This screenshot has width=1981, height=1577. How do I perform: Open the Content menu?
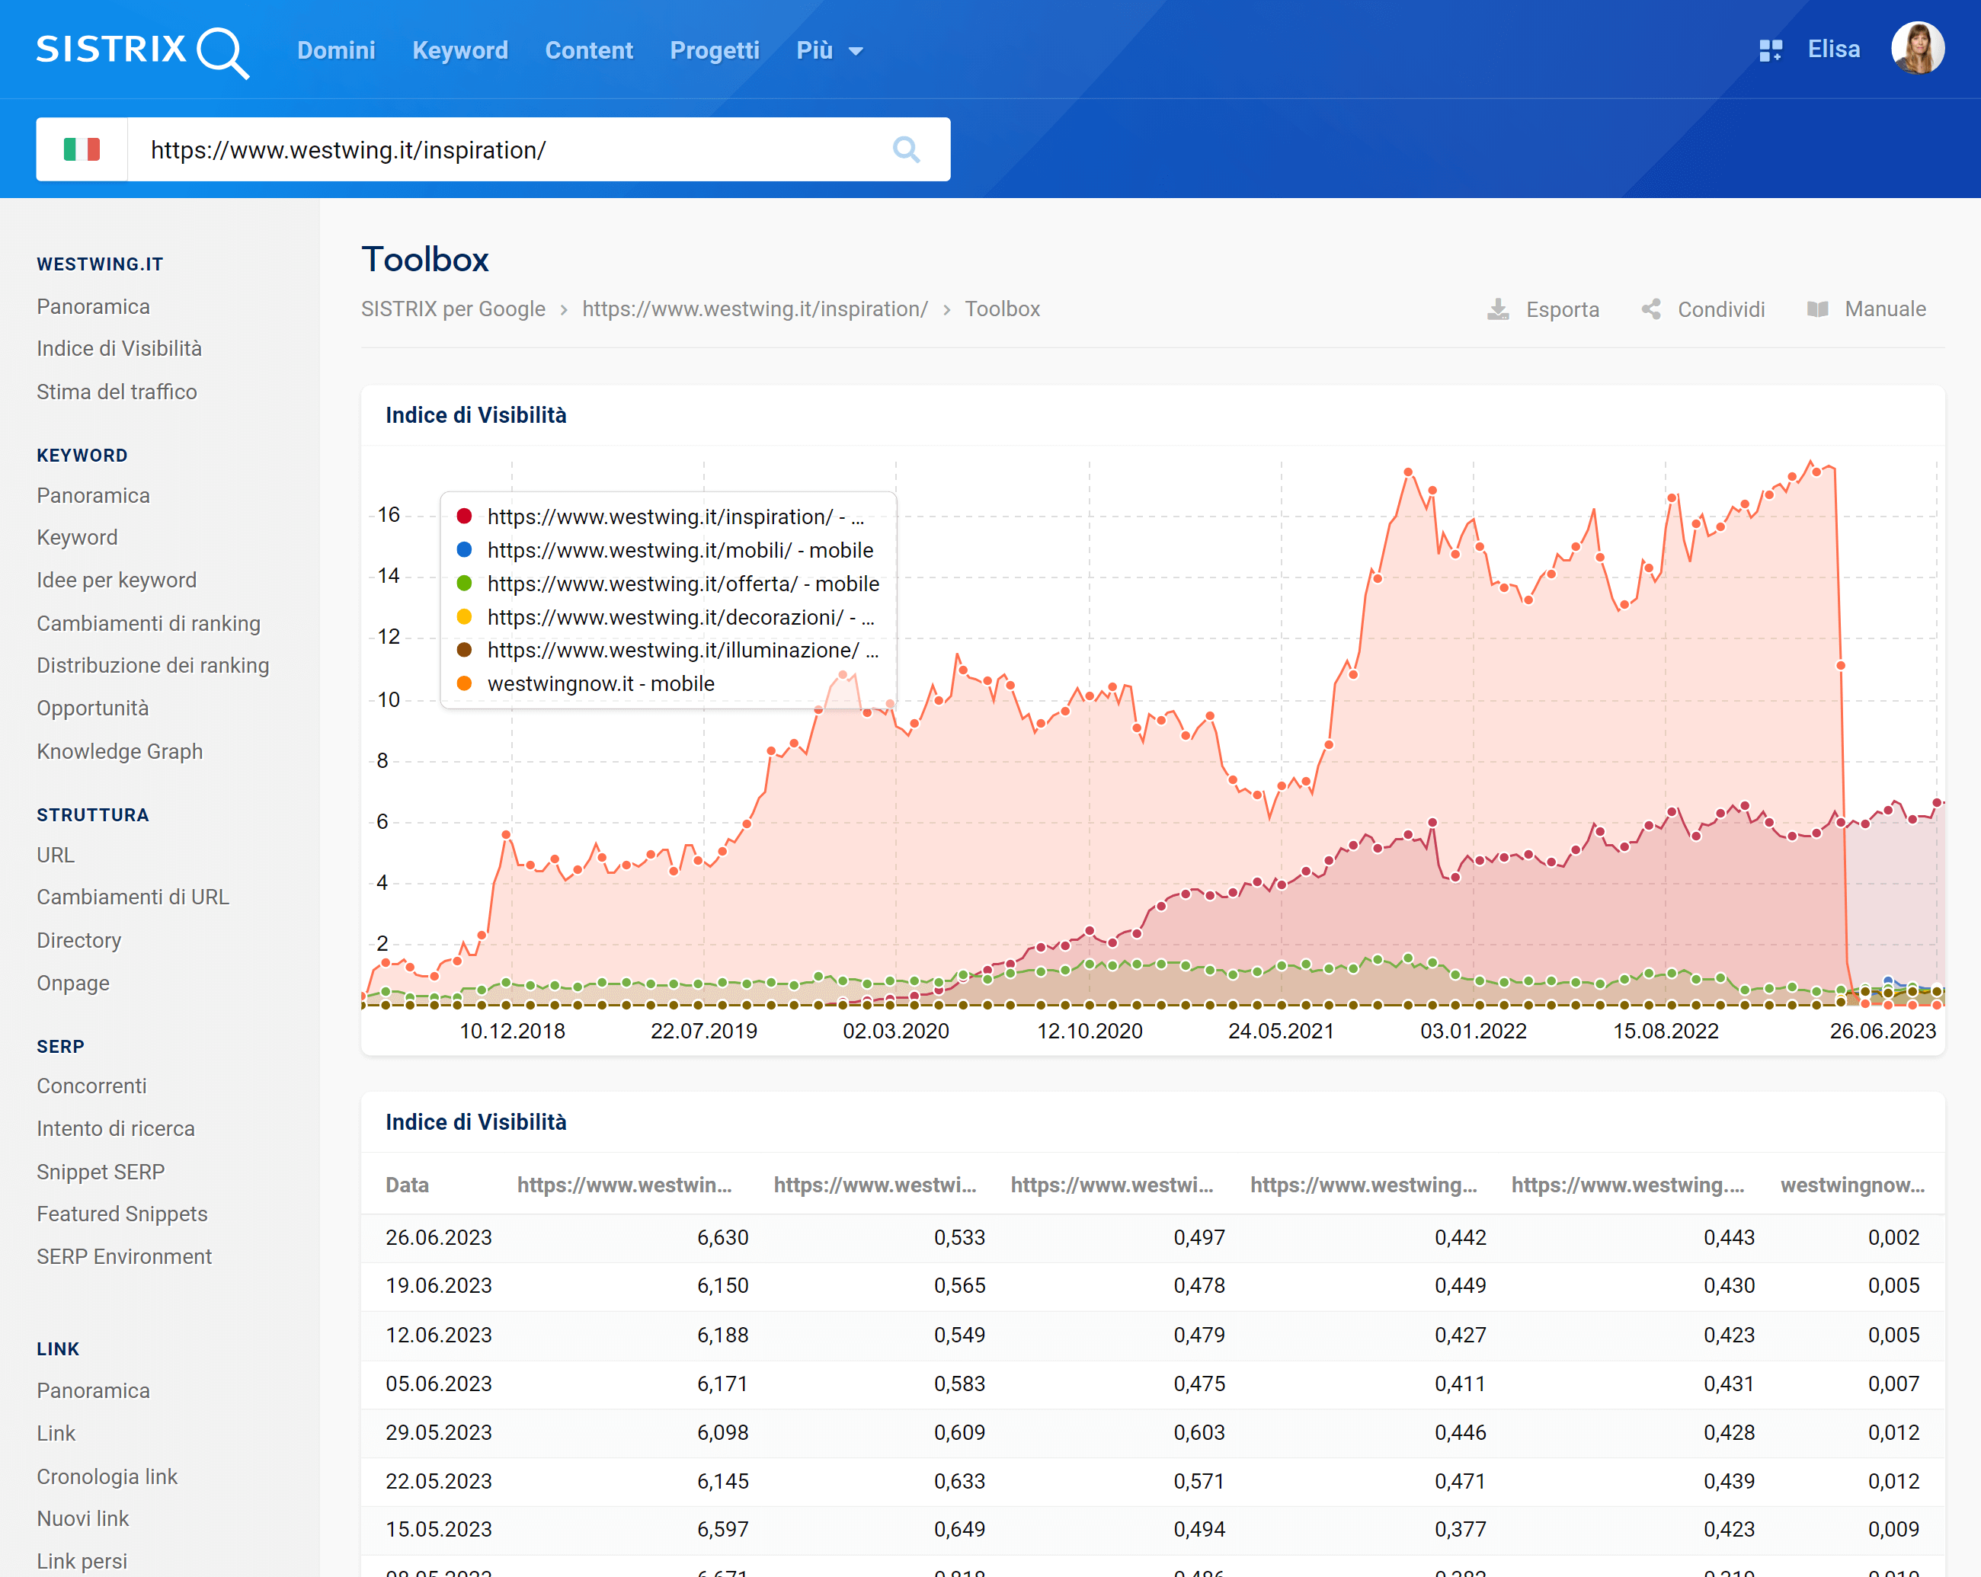click(589, 50)
